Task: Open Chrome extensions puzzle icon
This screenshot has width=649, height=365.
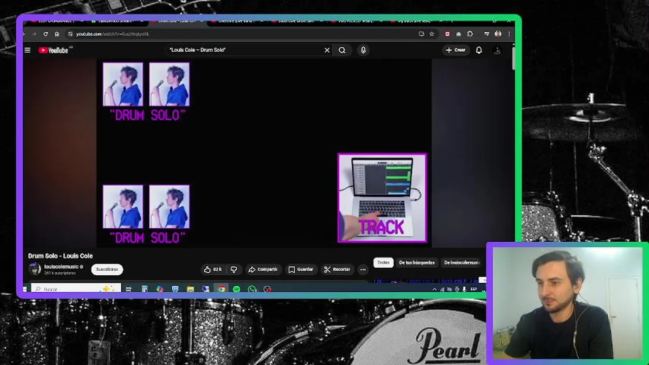Action: click(x=470, y=34)
